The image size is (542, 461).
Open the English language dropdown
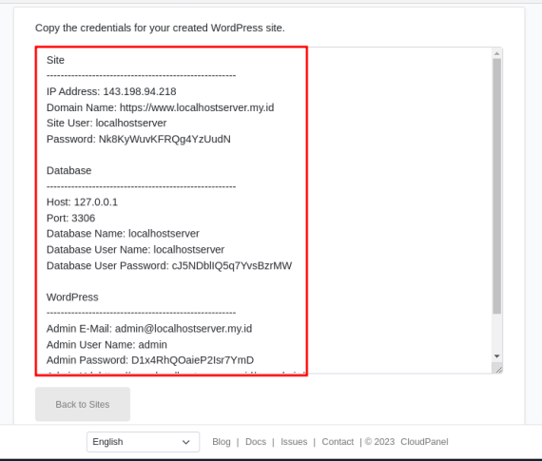[143, 442]
